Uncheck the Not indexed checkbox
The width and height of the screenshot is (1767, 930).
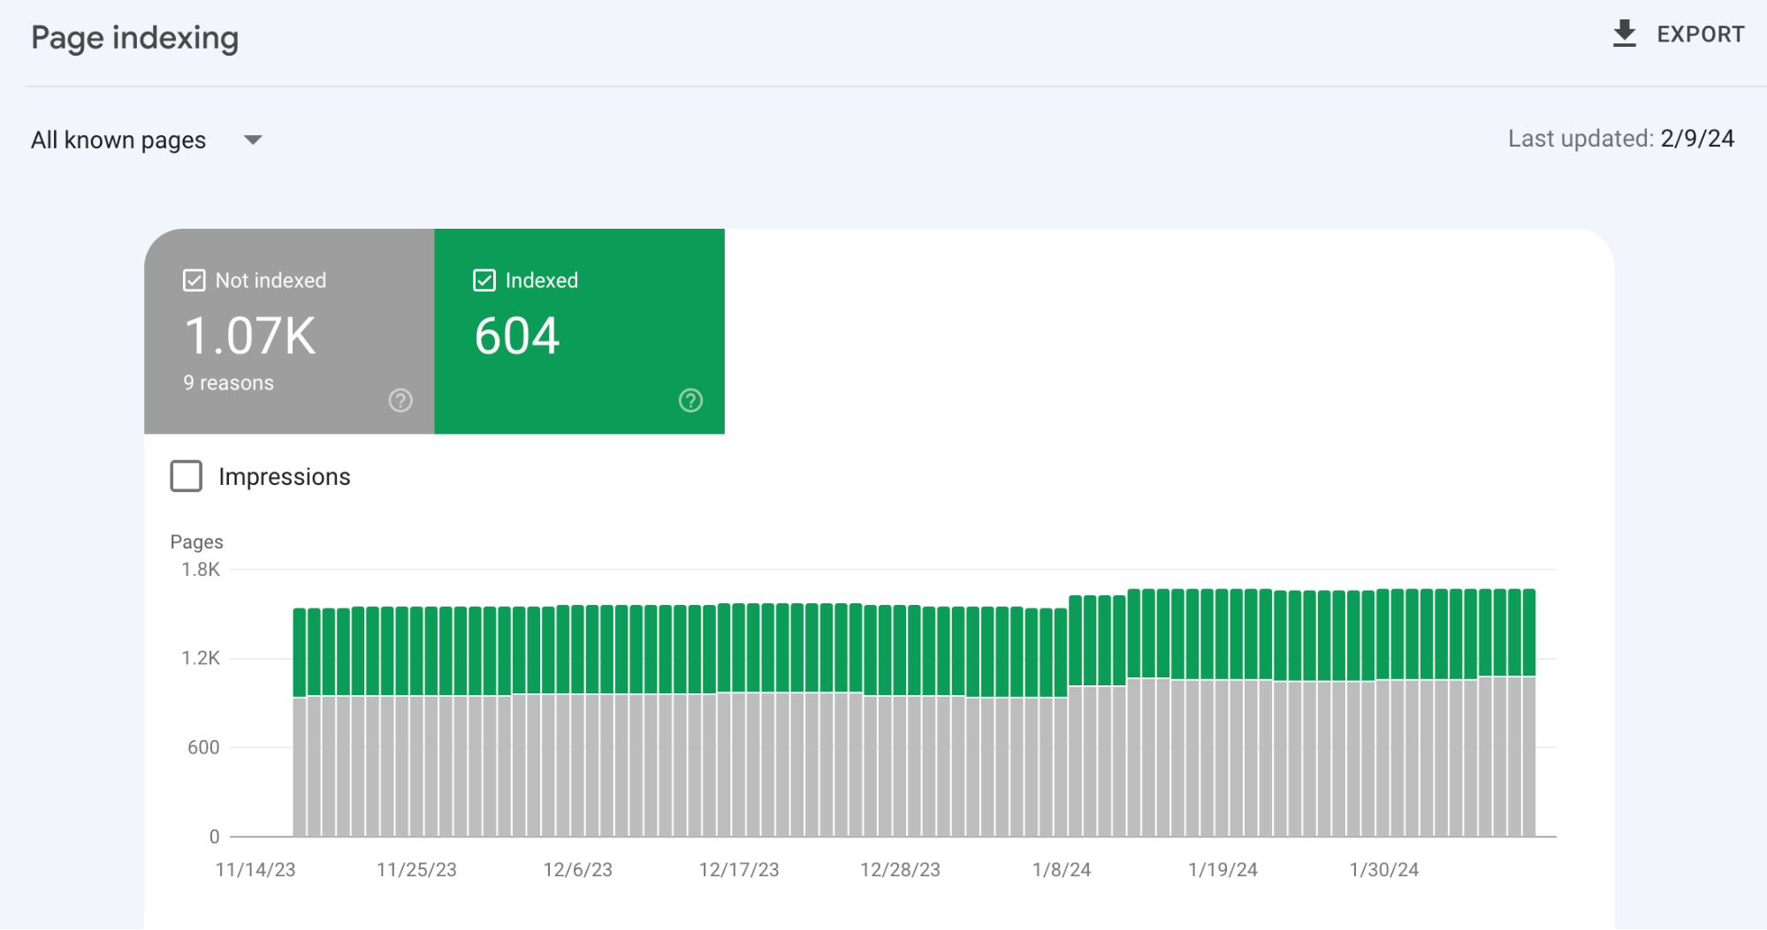[x=194, y=280]
